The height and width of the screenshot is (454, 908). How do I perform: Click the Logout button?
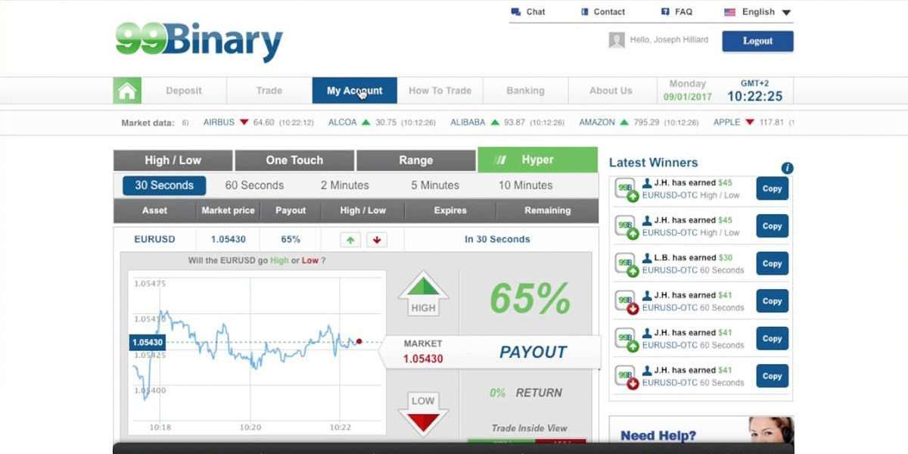tap(757, 41)
